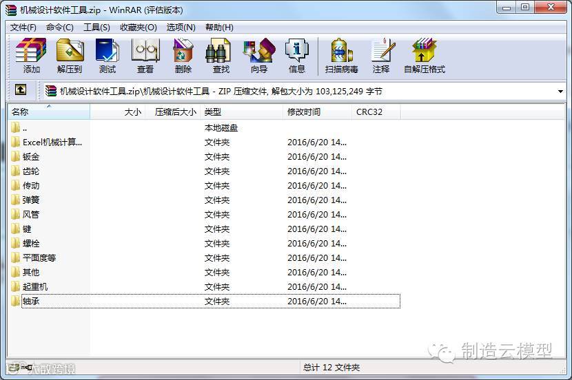Click folder icon next to 钣金
Image resolution: width=572 pixels, height=380 pixels.
(x=15, y=157)
